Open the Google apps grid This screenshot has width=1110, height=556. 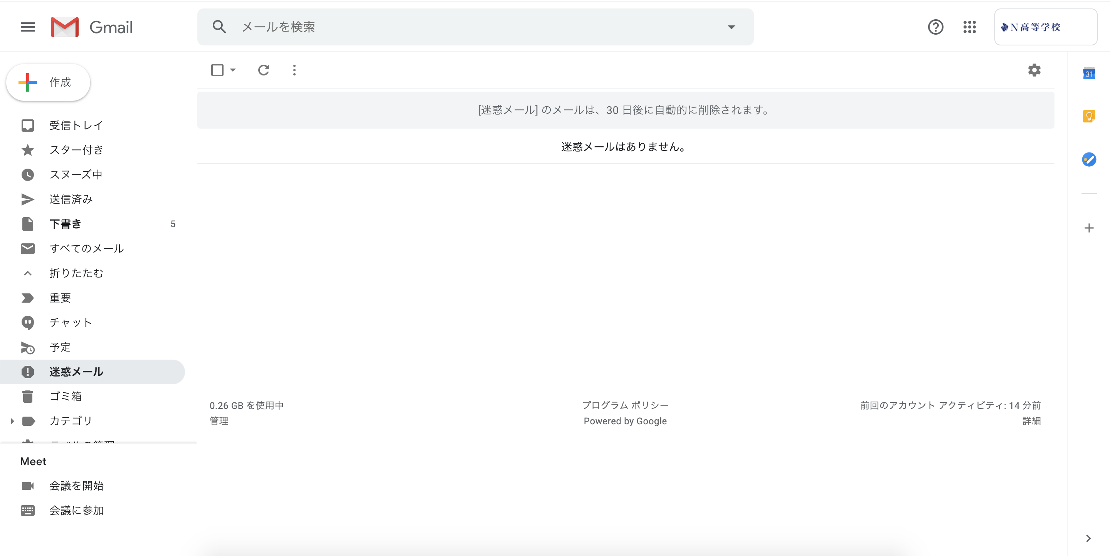[x=970, y=27]
